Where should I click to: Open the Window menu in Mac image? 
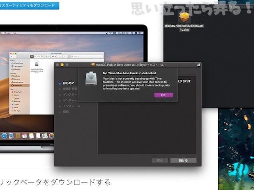pyautogui.click(x=8, y=33)
